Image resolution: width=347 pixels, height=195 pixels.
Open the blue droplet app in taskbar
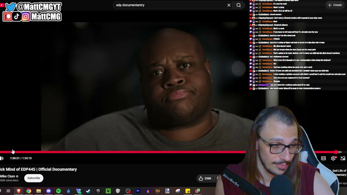(x=68, y=191)
